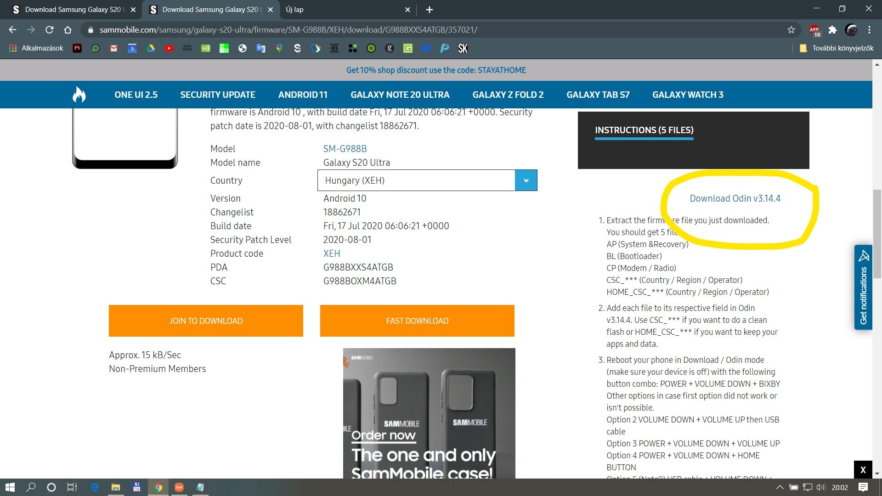
Task: Open the Dropbox bookmark
Action: pyautogui.click(x=426, y=48)
